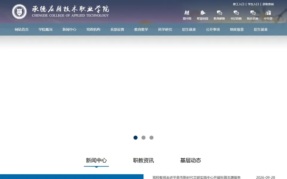Click the 教工入口 staff entrance link
The height and width of the screenshot is (179, 287).
click(239, 4)
